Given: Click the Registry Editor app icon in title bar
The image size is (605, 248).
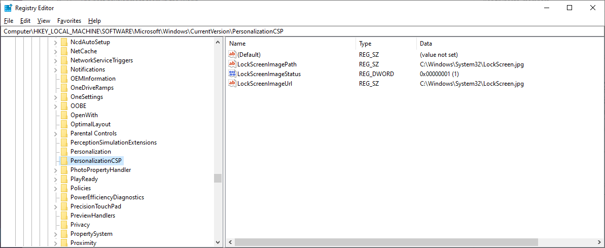Looking at the screenshot, I should click(x=8, y=8).
